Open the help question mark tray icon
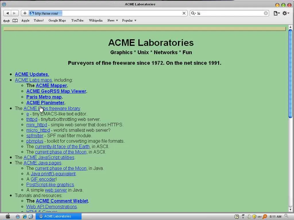Image resolution: width=294 pixels, height=220 pixels. 237,217
